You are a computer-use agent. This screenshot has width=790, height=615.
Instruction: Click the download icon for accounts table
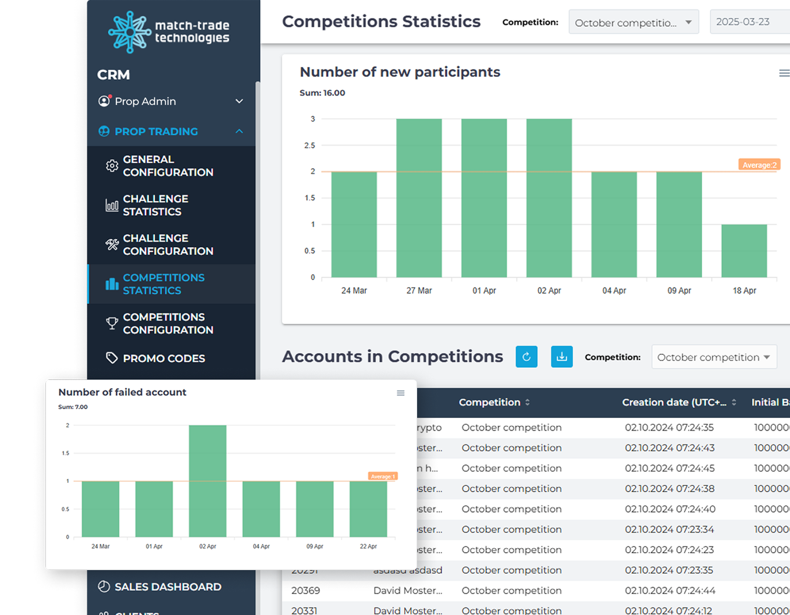[x=561, y=357]
